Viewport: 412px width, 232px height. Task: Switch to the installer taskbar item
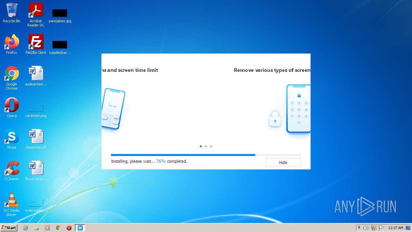point(80,228)
